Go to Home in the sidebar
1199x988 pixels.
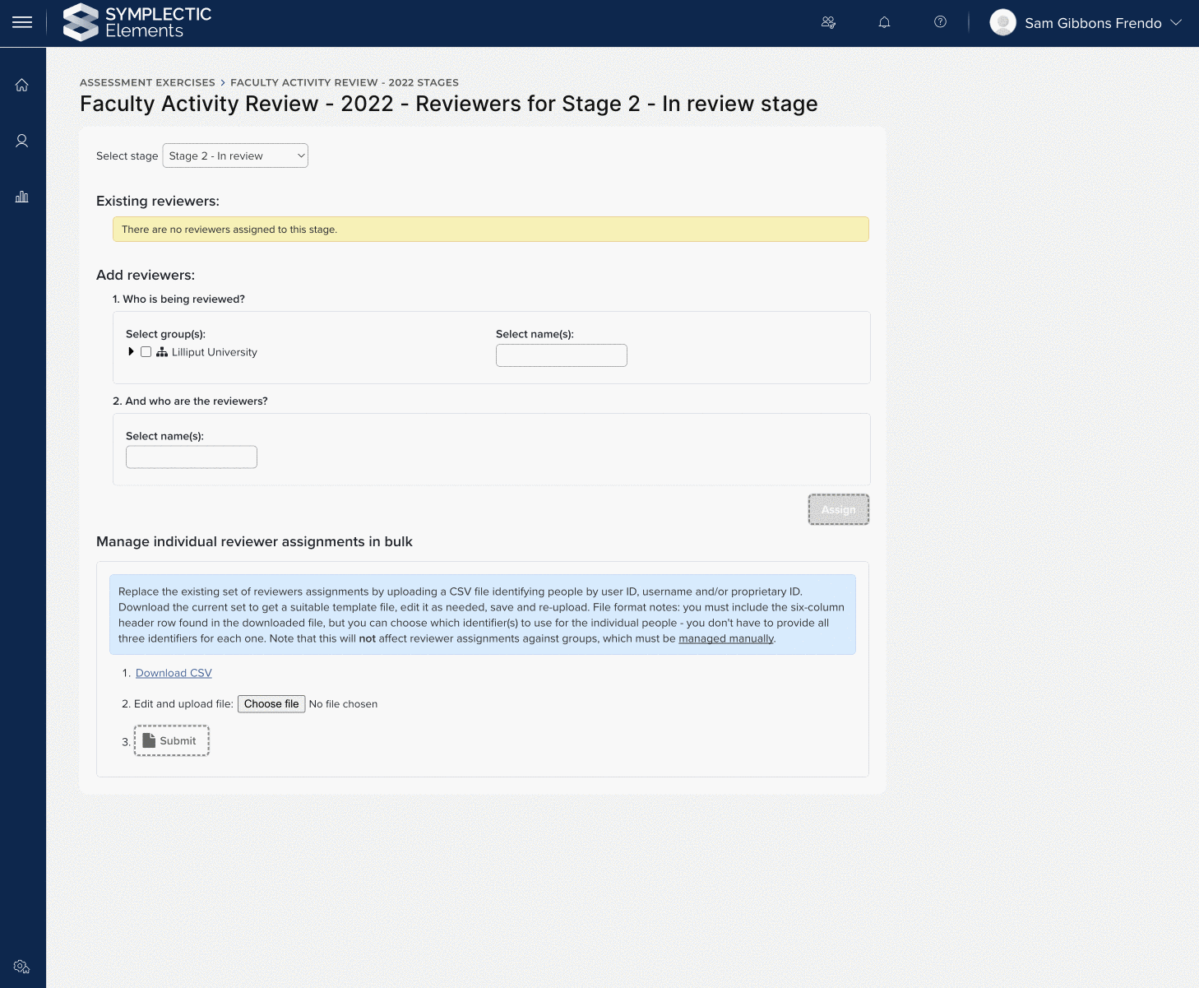pyautogui.click(x=22, y=86)
